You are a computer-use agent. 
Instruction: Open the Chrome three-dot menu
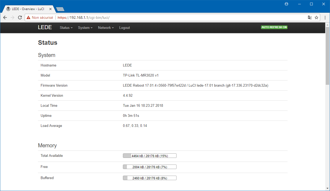click(325, 17)
